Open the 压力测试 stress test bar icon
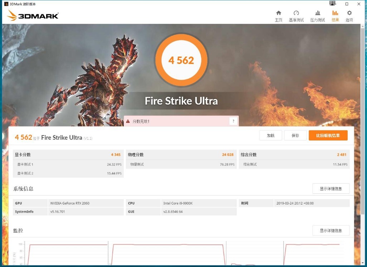 pyautogui.click(x=318, y=15)
